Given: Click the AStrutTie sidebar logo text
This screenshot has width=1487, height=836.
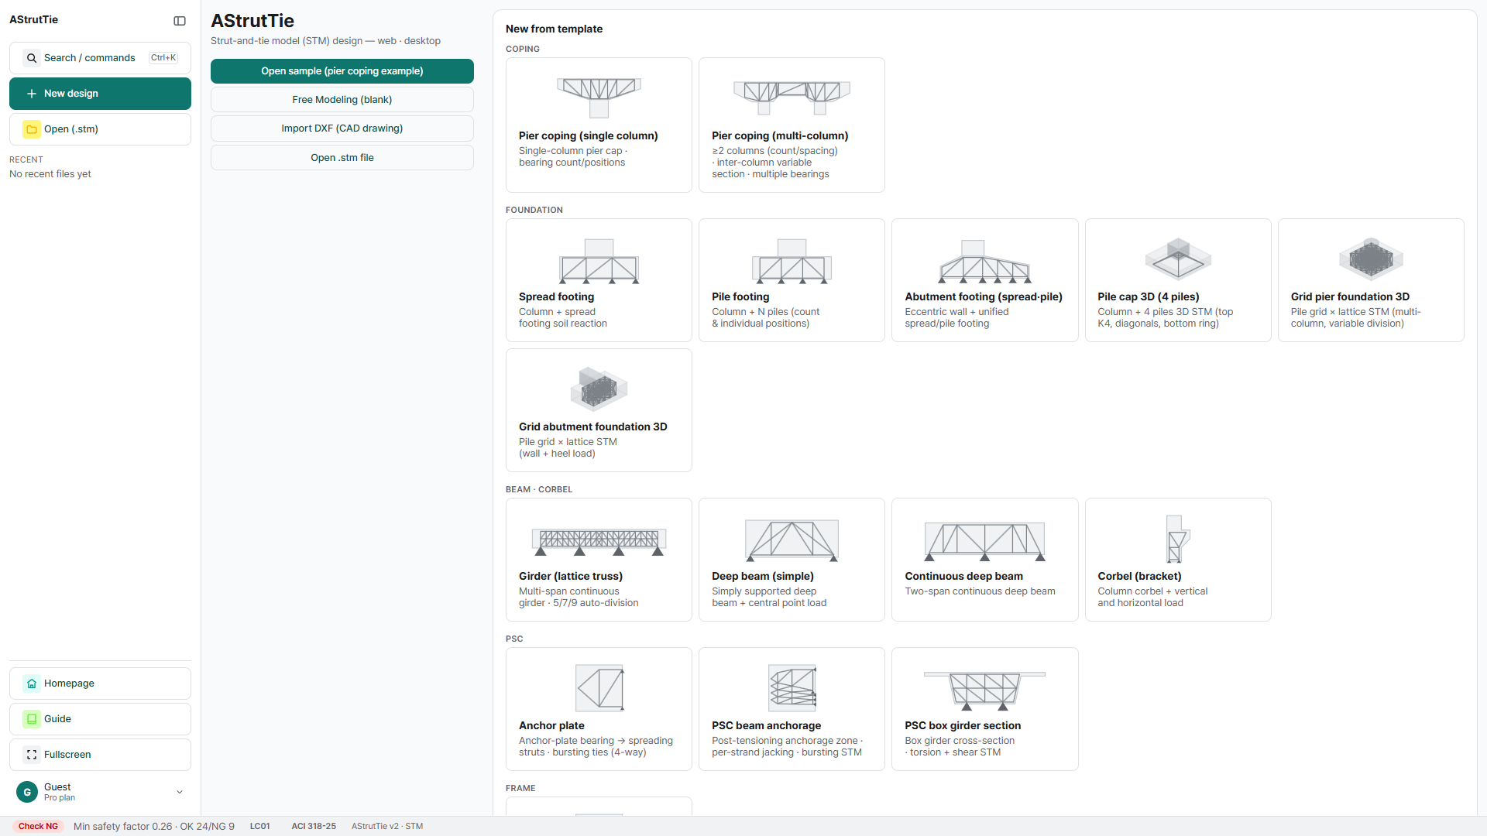Looking at the screenshot, I should (34, 20).
